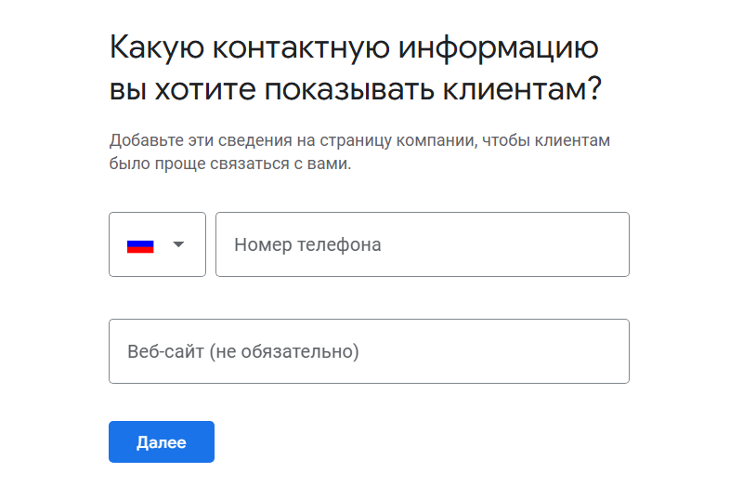
Task: Expand the country code dropdown arrow
Action: coord(179,245)
